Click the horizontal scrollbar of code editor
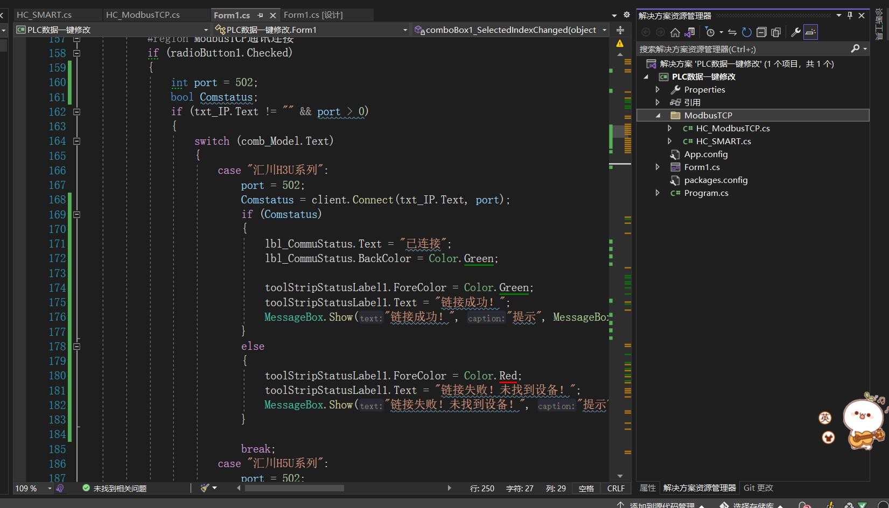The image size is (889, 508). pos(344,488)
